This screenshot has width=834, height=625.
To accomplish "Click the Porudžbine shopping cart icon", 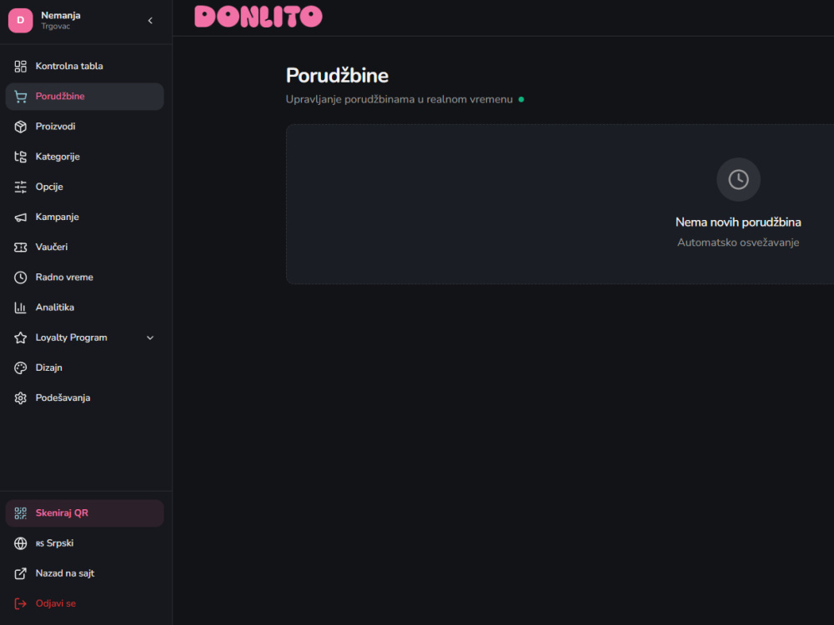I will [20, 97].
